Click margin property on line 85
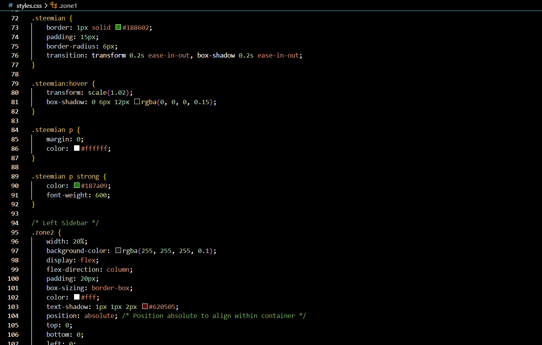The height and width of the screenshot is (345, 542). (58, 139)
